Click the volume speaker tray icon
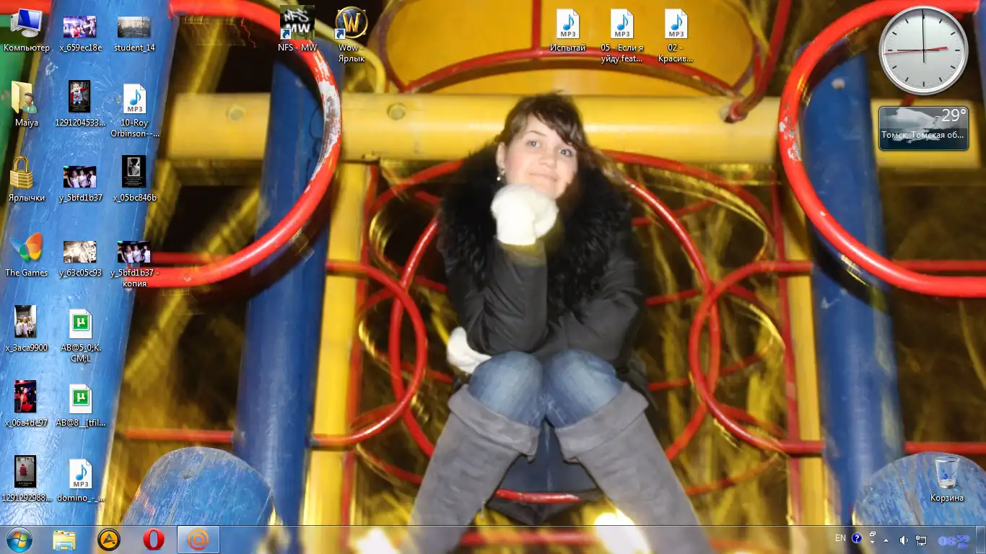The image size is (986, 554). point(904,540)
